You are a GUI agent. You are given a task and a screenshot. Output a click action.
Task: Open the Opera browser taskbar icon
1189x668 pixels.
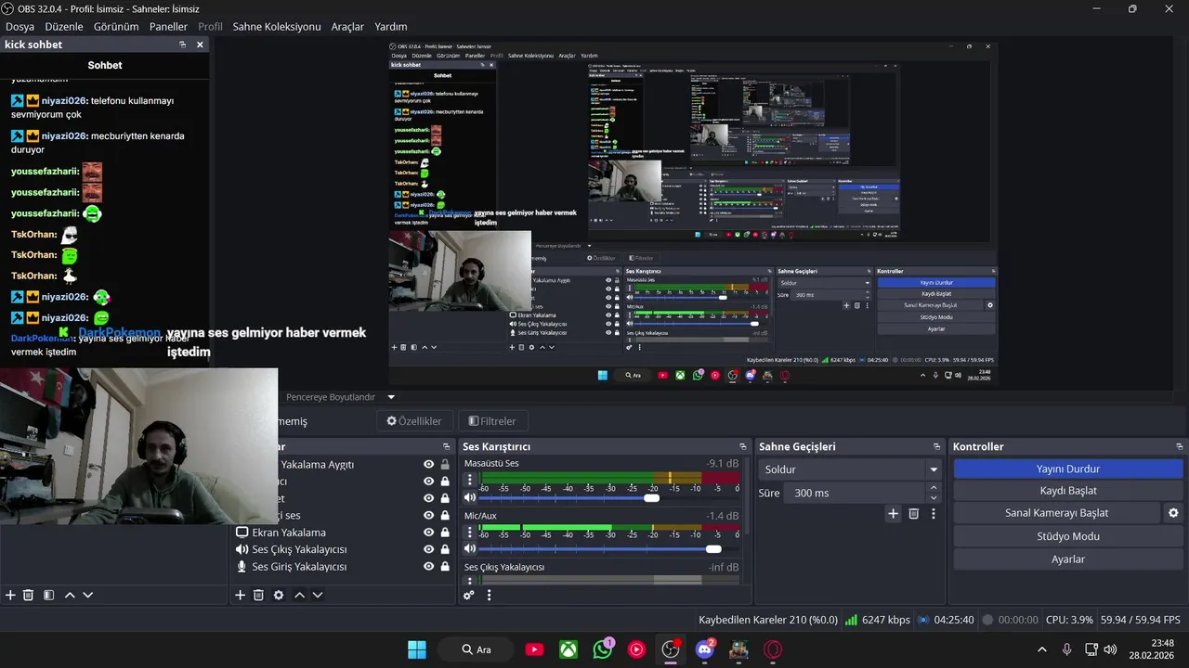773,649
